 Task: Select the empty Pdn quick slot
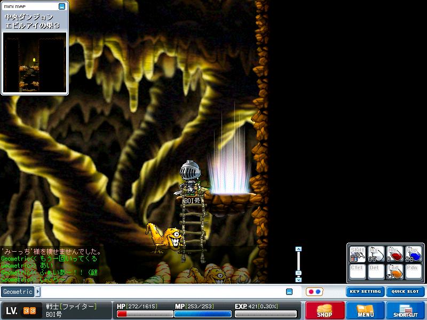point(413,272)
